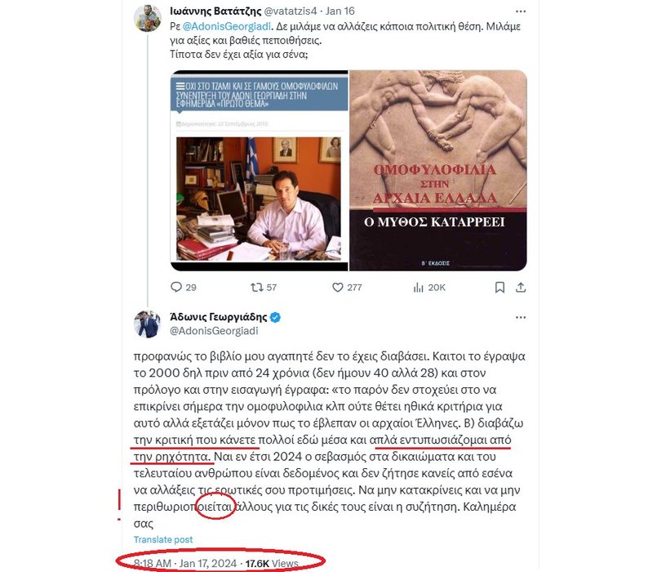
Task: Click the blue verified badge next to Άδωνις Γεωργιάδης
Action: (275, 317)
